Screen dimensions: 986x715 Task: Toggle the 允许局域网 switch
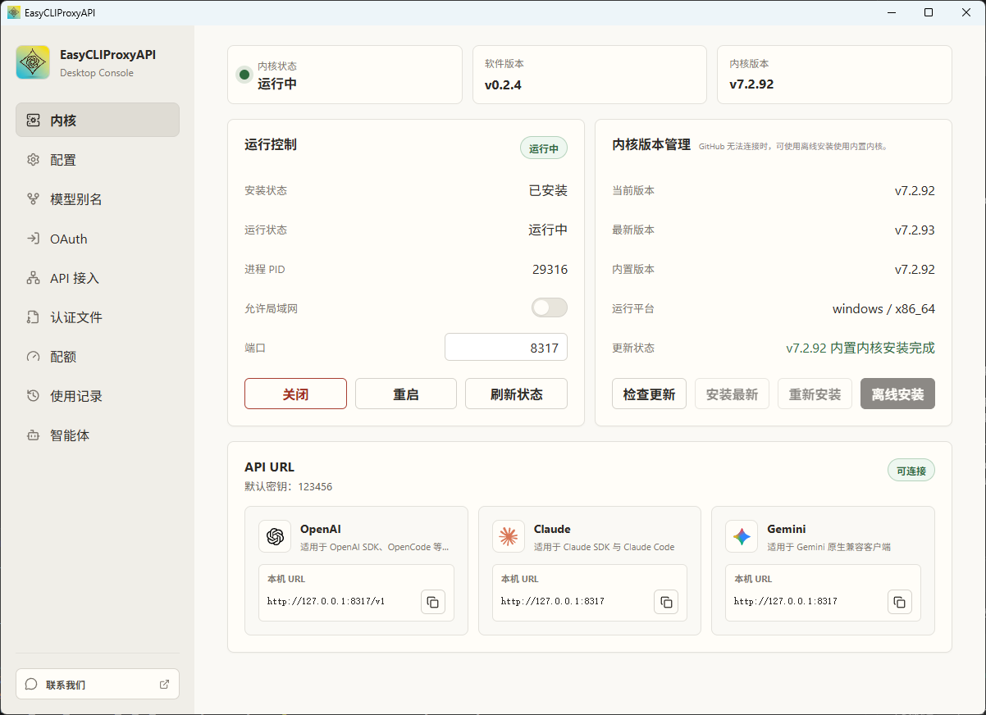click(550, 307)
